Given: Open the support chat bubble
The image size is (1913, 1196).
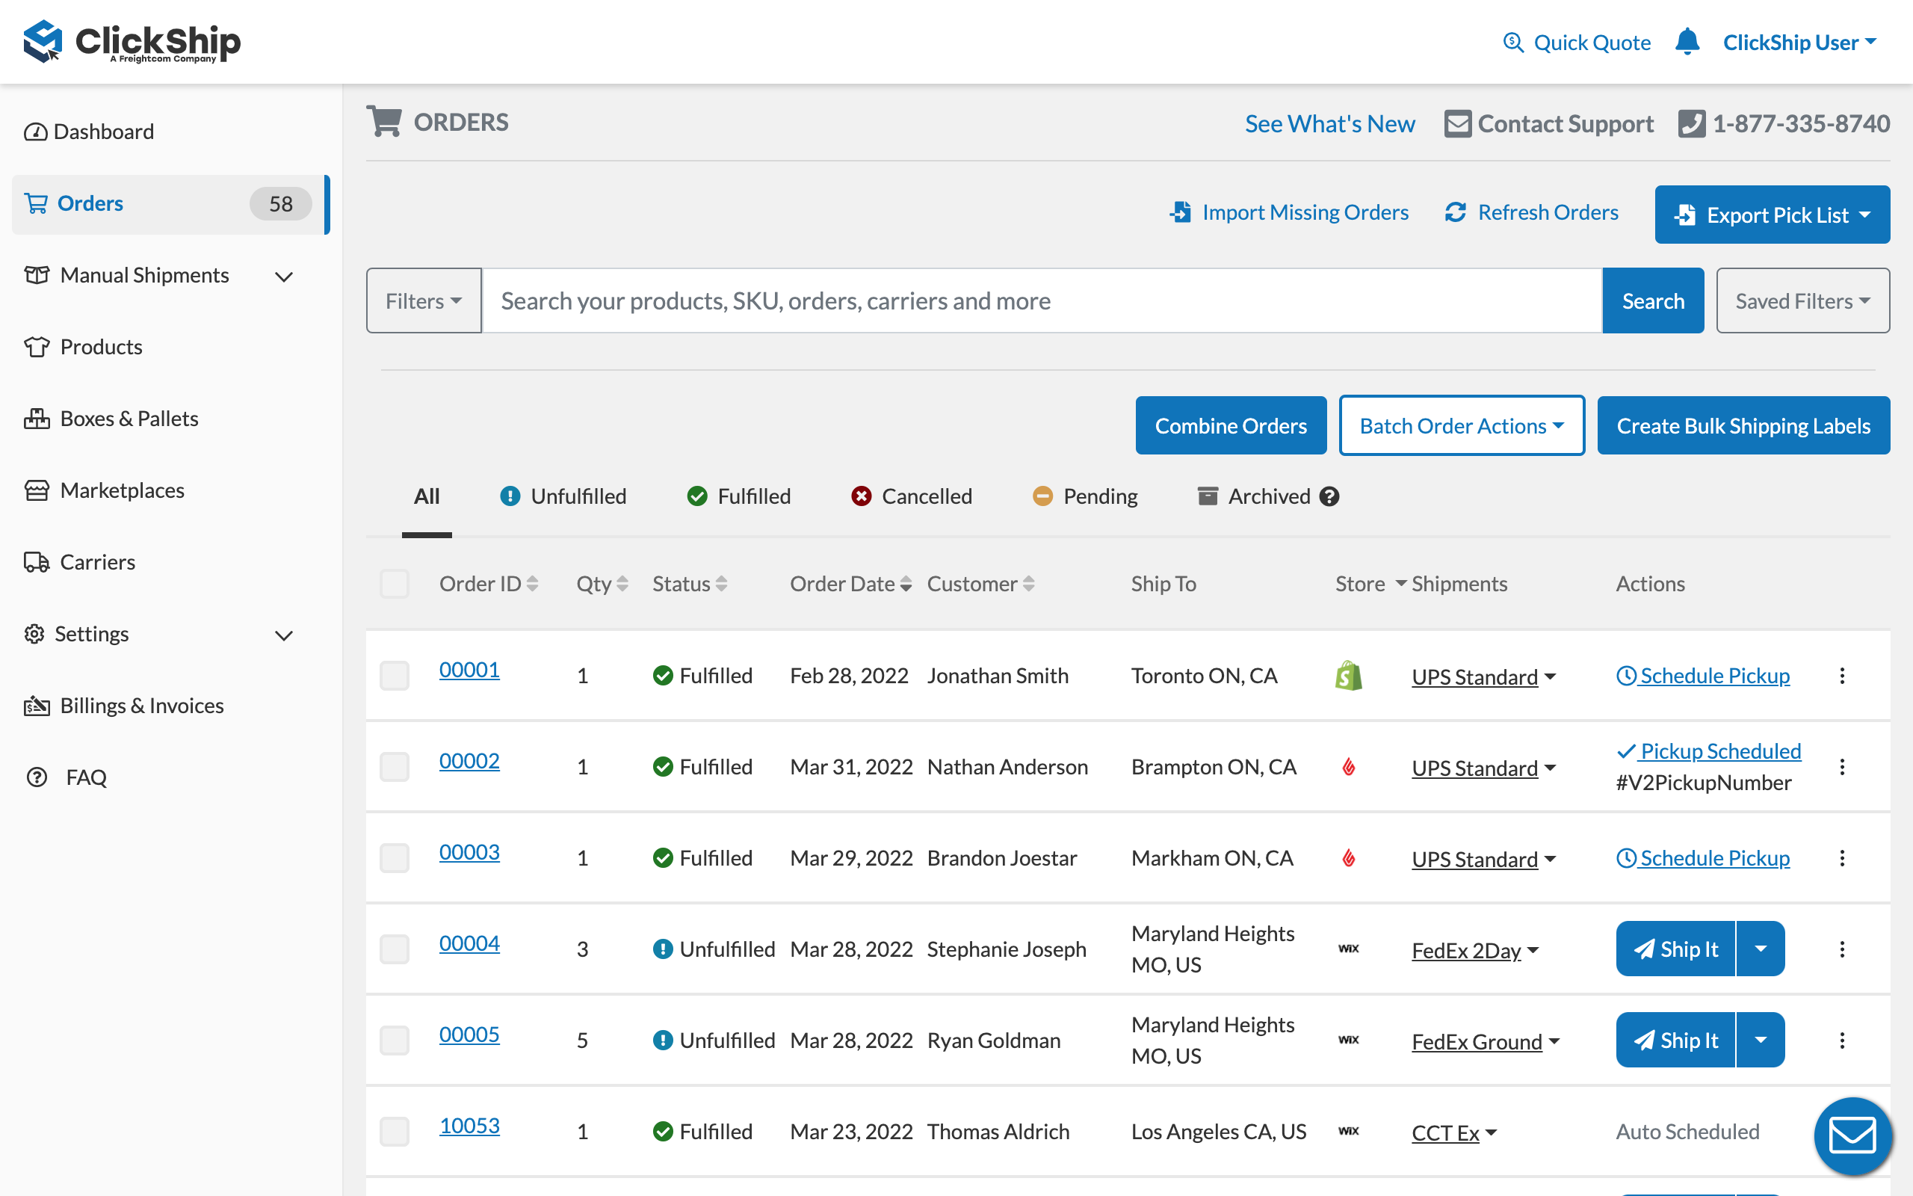Looking at the screenshot, I should (1852, 1136).
